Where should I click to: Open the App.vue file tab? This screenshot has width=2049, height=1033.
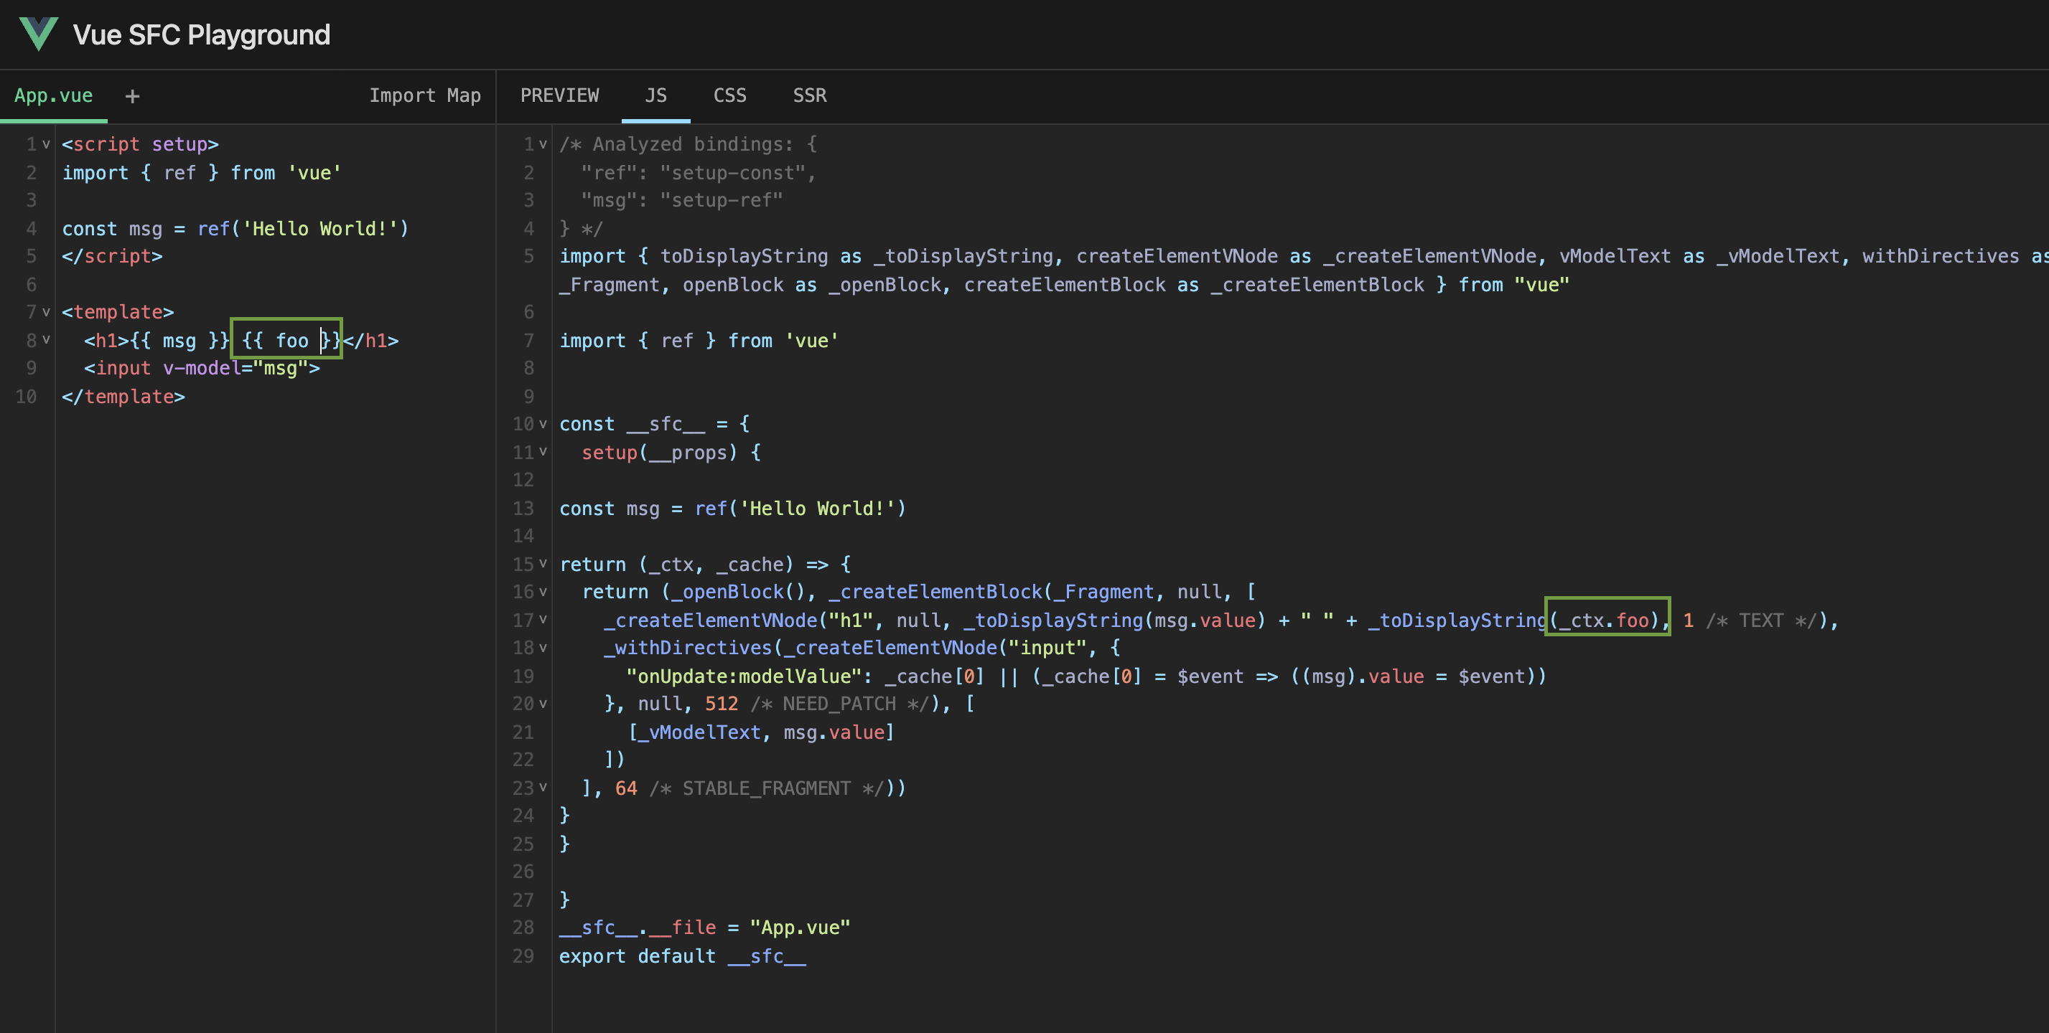click(x=53, y=95)
